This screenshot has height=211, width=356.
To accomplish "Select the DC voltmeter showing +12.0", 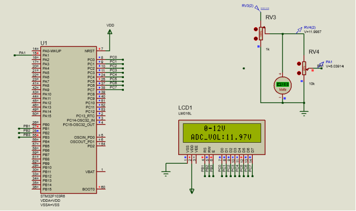I will coord(283,86).
